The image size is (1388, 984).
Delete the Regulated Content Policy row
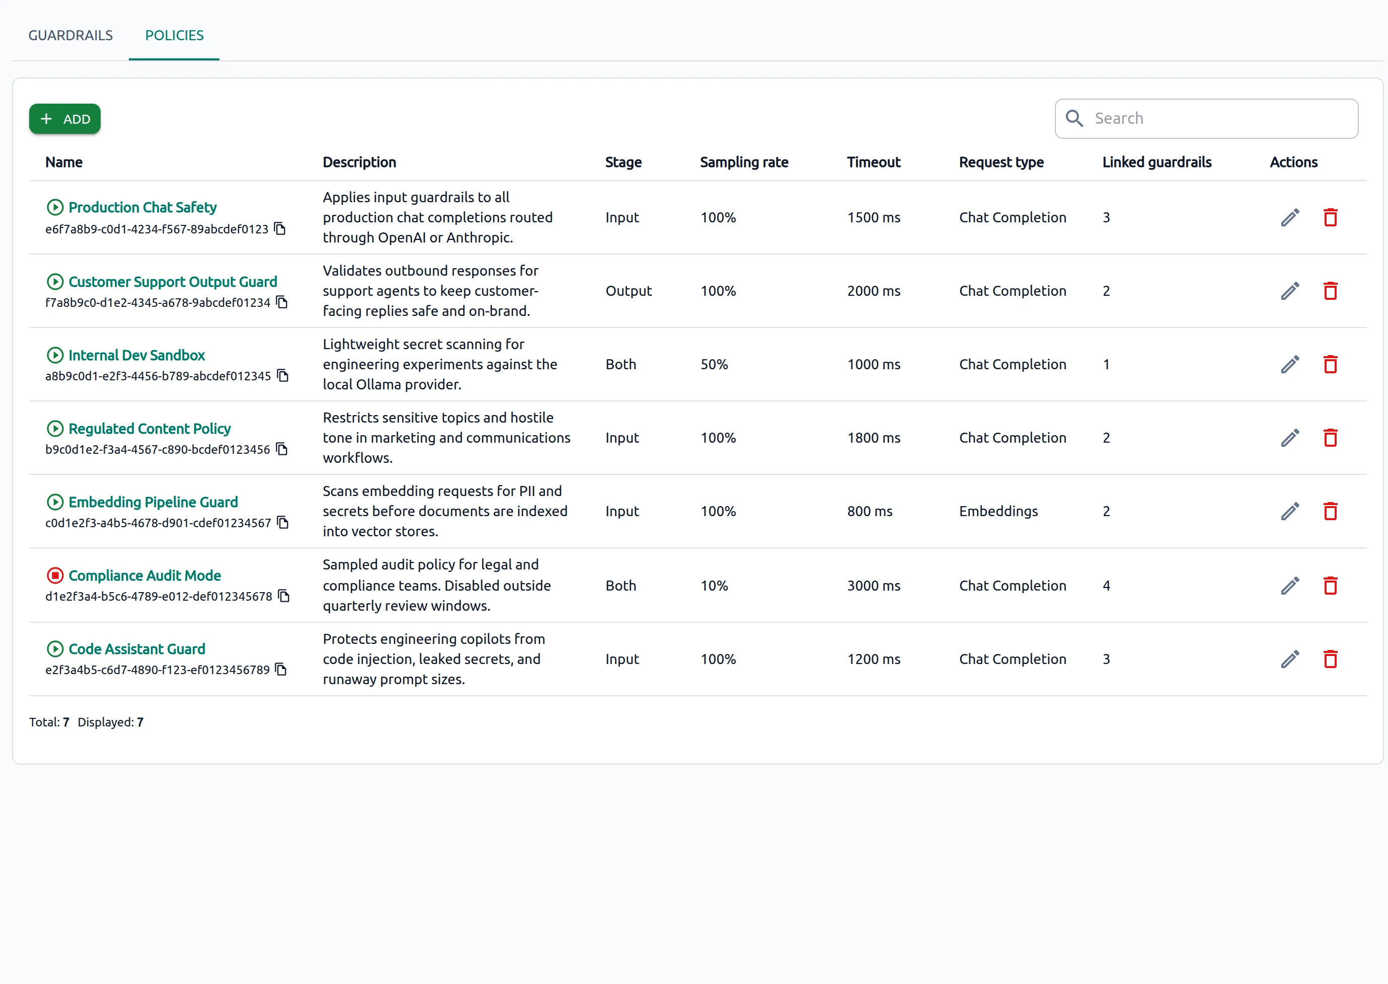pos(1331,438)
